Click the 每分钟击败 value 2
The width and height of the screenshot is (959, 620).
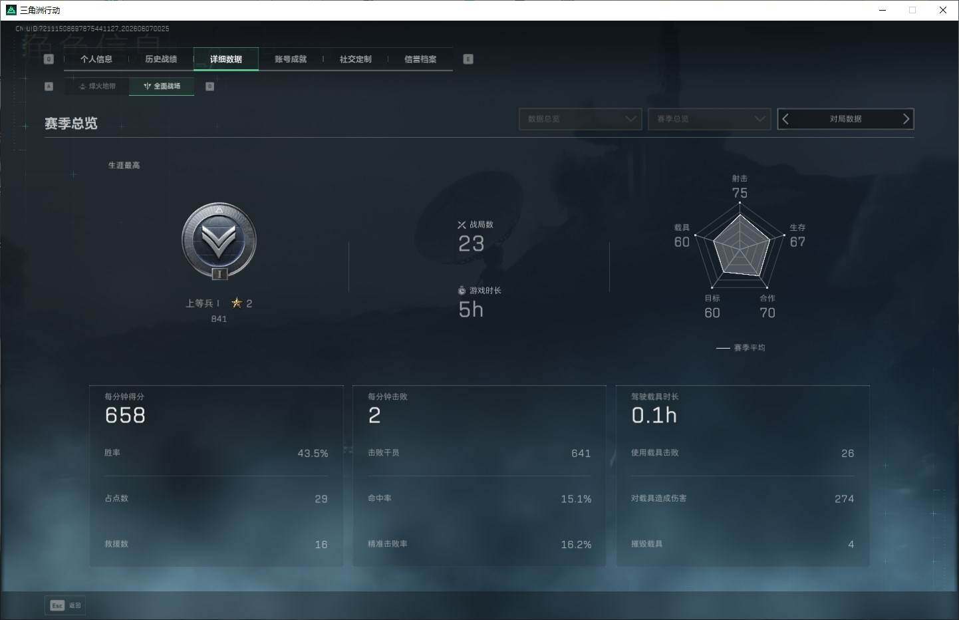click(374, 415)
